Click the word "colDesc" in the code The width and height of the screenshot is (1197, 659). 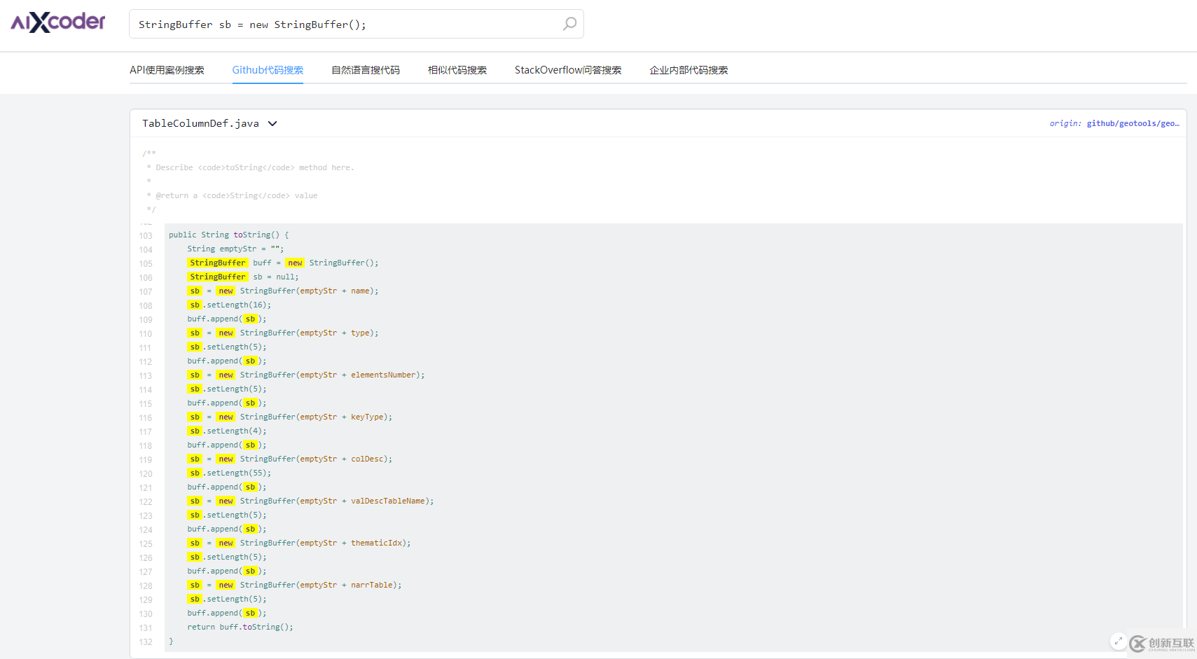pyautogui.click(x=367, y=459)
